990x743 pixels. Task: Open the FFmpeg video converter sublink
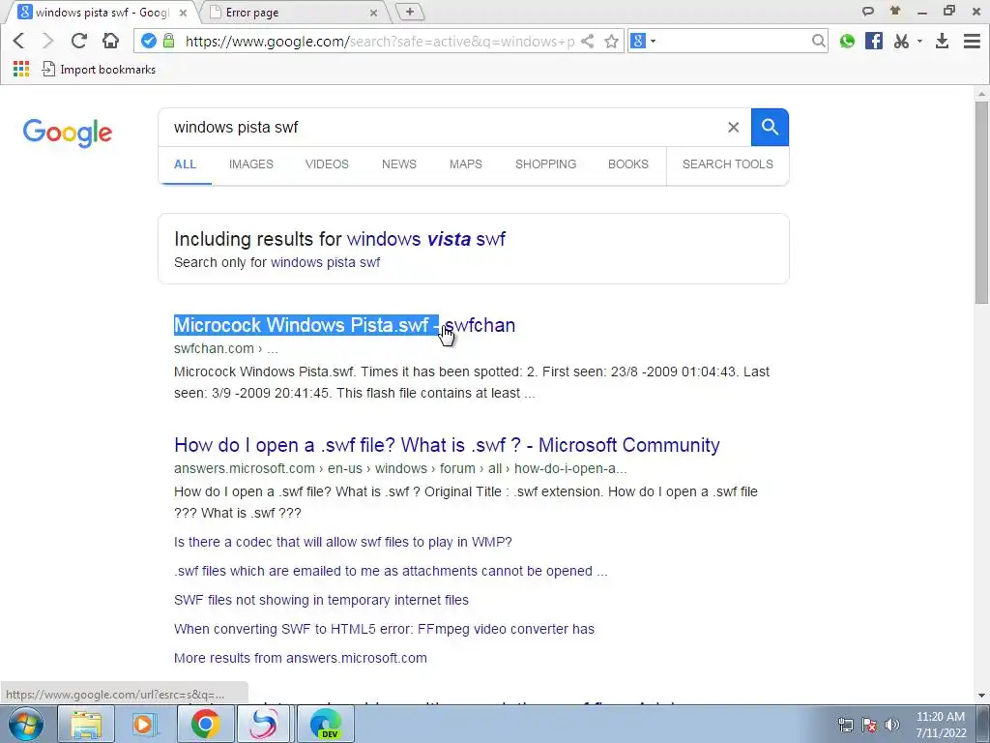tap(384, 629)
